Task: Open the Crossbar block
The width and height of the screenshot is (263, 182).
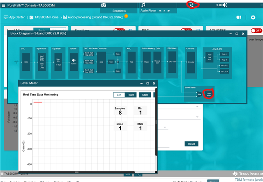Action: [x=191, y=62]
